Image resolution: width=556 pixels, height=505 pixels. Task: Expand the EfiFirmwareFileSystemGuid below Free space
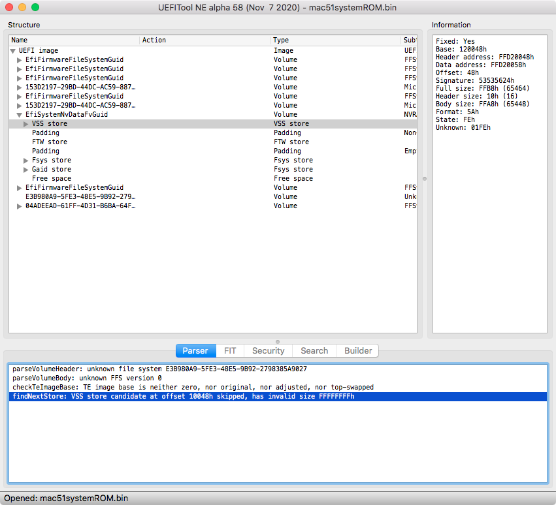pyautogui.click(x=20, y=188)
